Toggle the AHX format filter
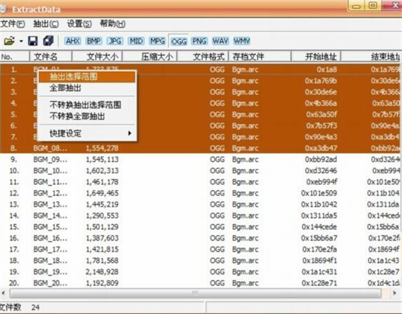This screenshot has width=402, height=314. point(72,41)
